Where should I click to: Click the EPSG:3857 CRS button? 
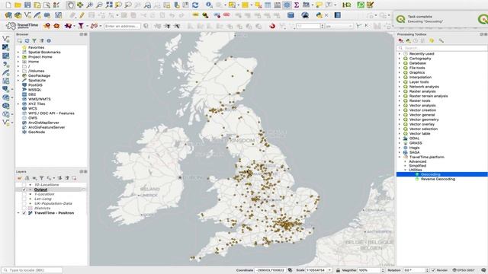pos(464,270)
